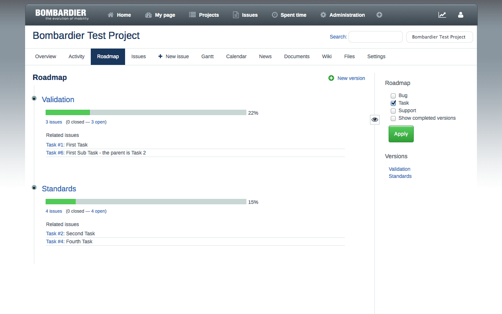Click the Home menu item
This screenshot has height=314, width=502.
(119, 15)
